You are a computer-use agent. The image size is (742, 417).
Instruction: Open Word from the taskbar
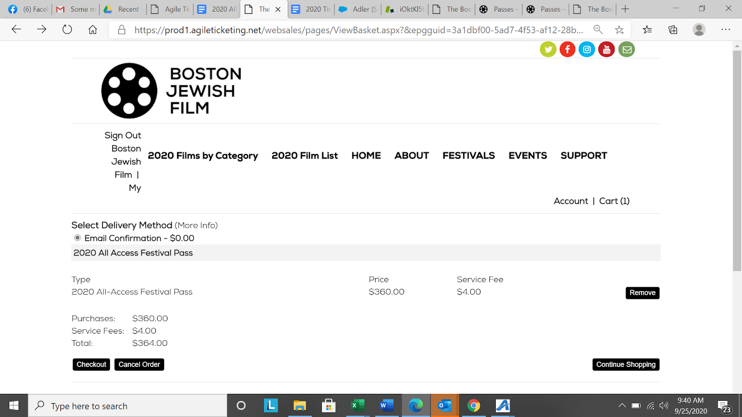(386, 406)
